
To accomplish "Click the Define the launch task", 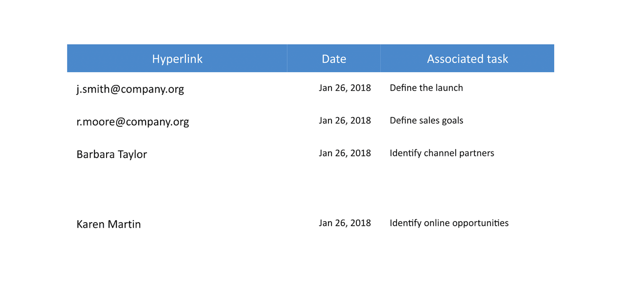I will tap(426, 88).
